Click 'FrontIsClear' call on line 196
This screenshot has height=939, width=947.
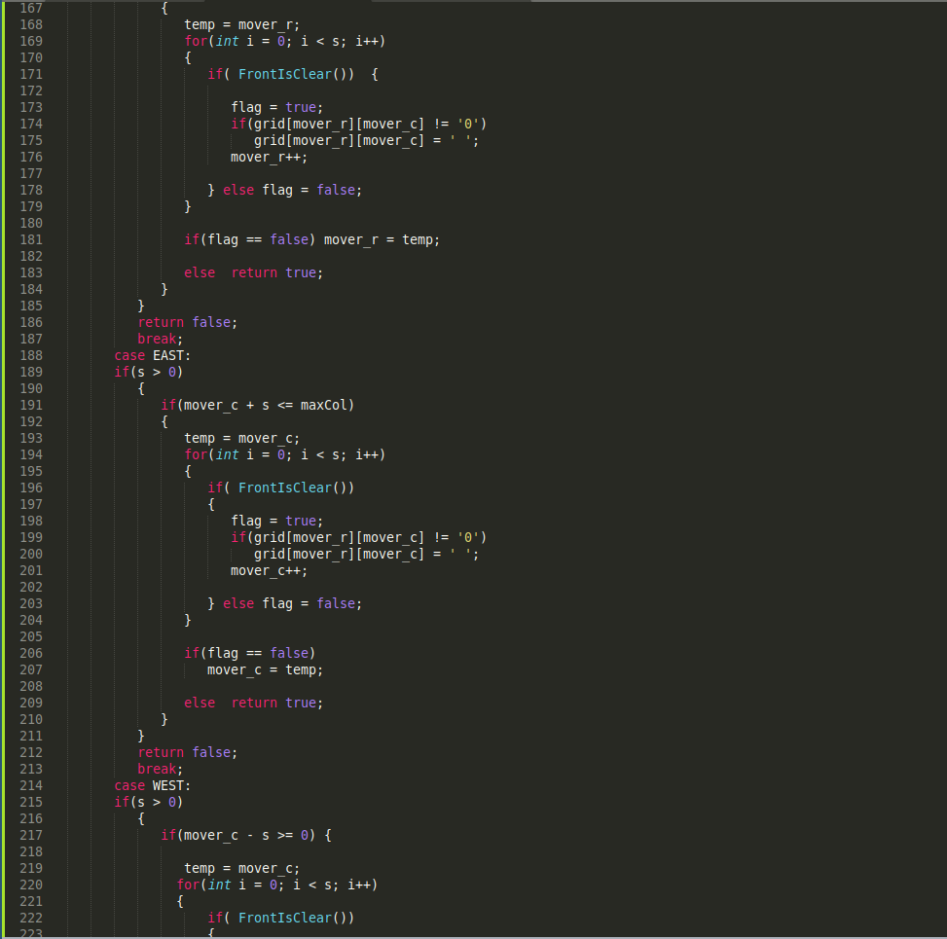pyautogui.click(x=285, y=488)
